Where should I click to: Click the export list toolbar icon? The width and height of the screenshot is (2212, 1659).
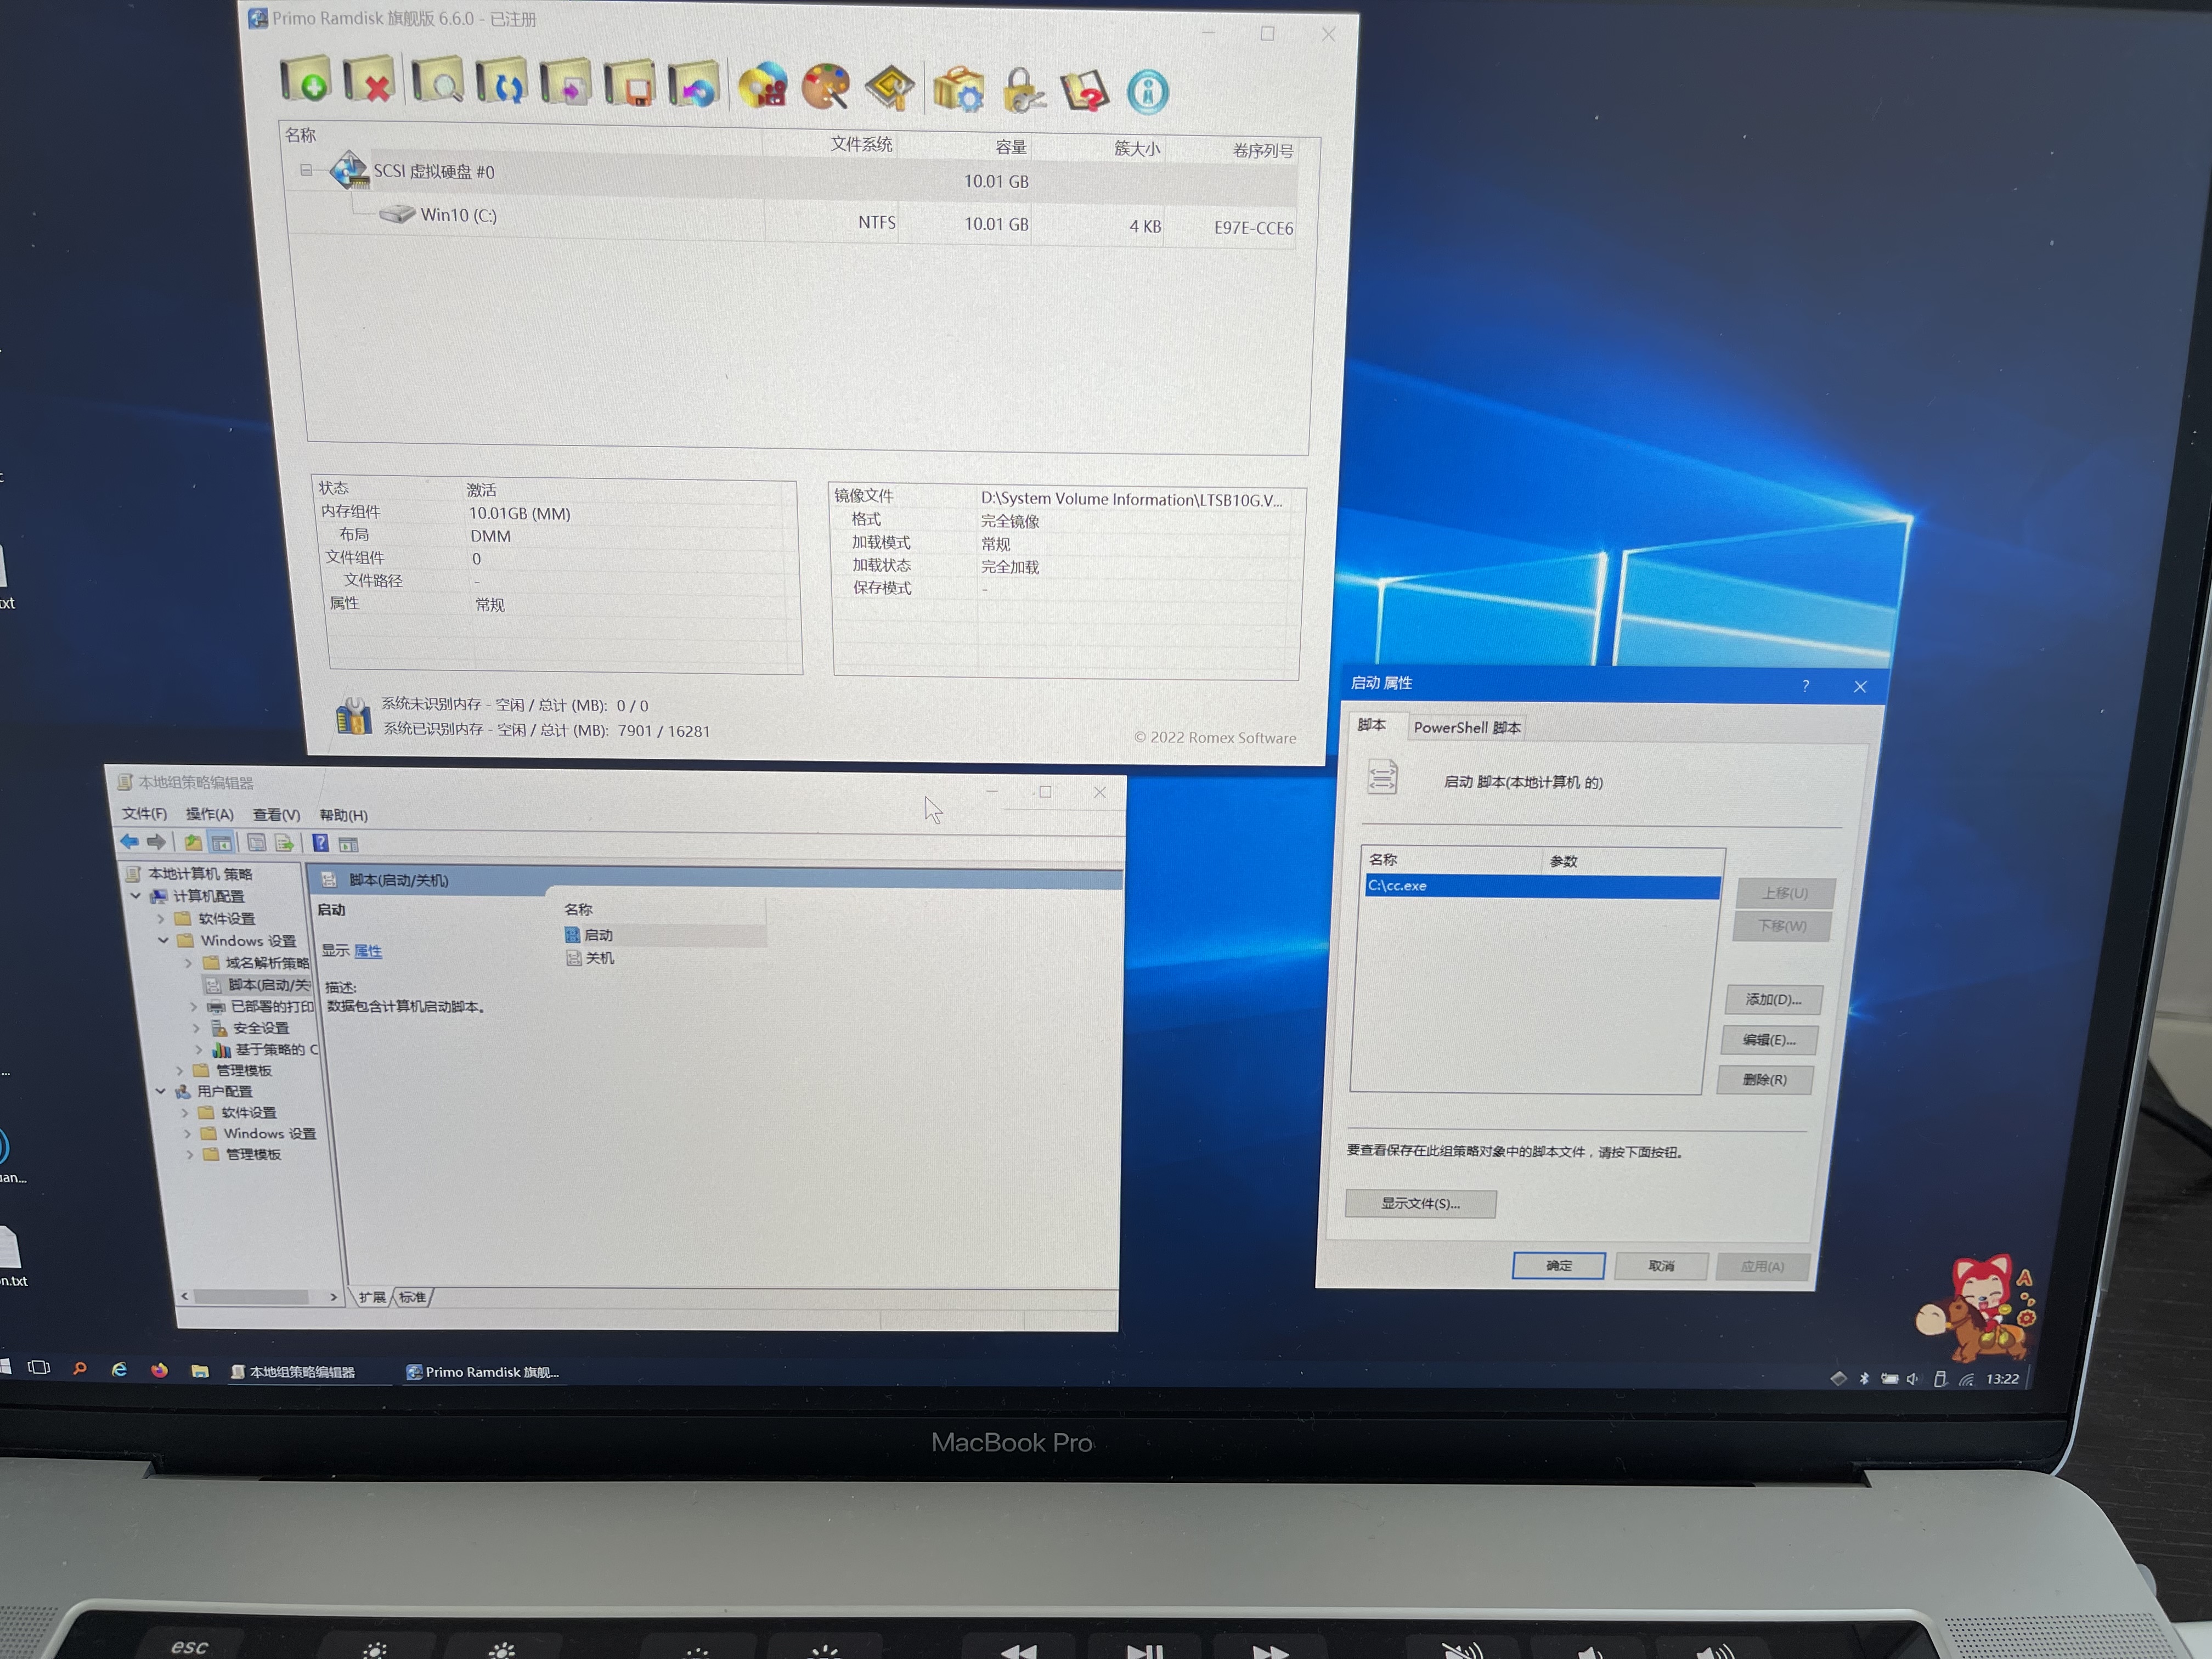coord(284,843)
